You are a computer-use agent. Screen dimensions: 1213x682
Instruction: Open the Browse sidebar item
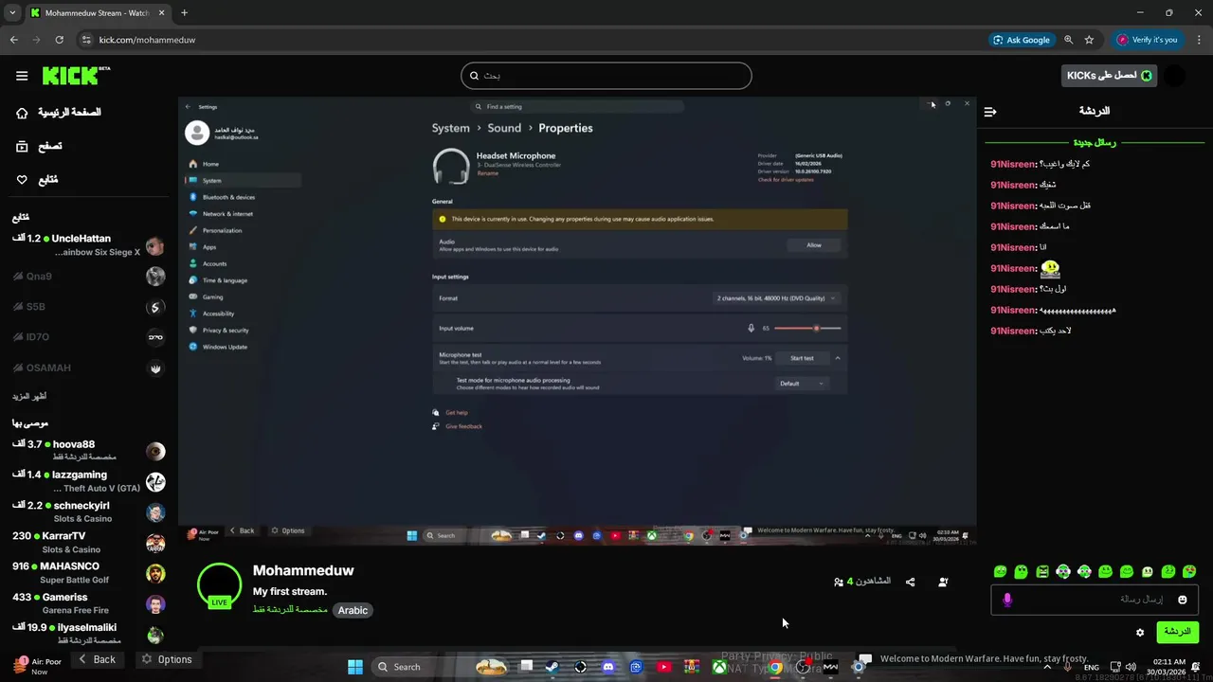click(x=38, y=146)
